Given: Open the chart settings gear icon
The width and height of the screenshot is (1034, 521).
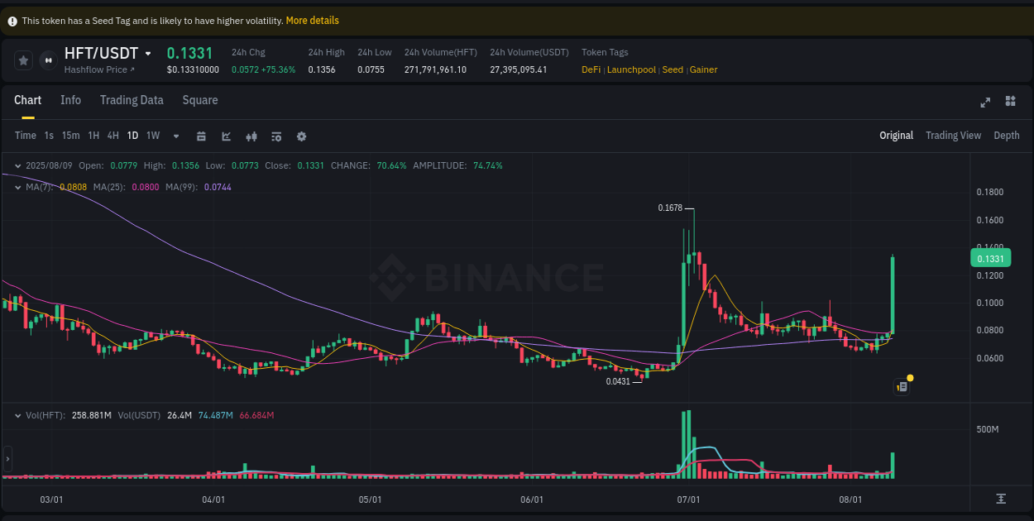Looking at the screenshot, I should click(301, 136).
